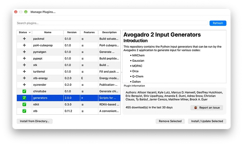The height and width of the screenshot is (145, 243).
Task: Click the plus status icon for stk
Action: pos(24,65)
